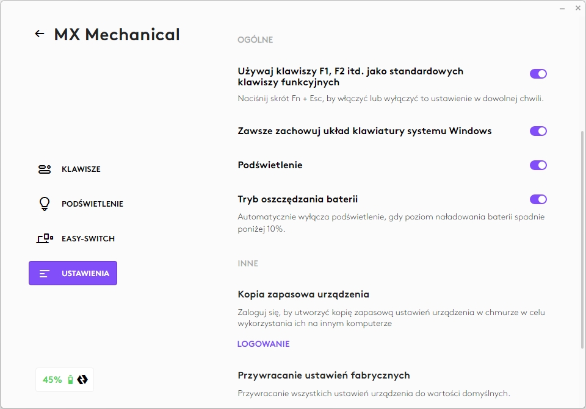
Task: Click the LOGOWANIE link
Action: click(x=263, y=344)
